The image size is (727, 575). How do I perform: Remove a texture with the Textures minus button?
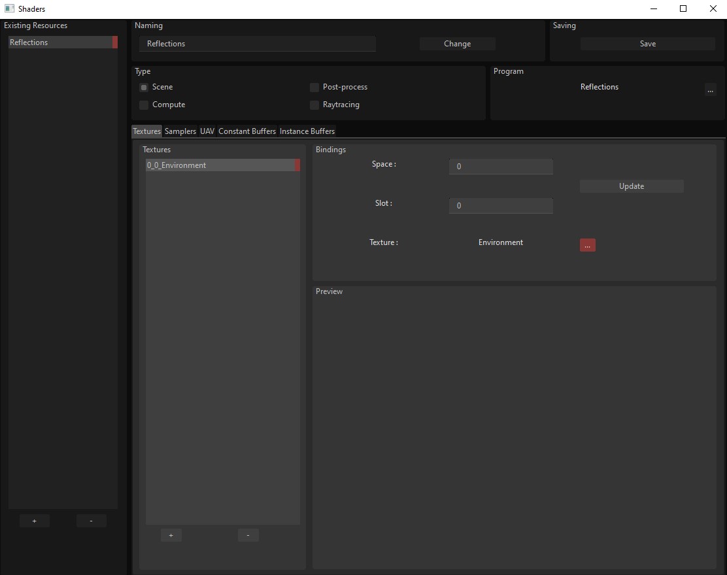pos(248,535)
